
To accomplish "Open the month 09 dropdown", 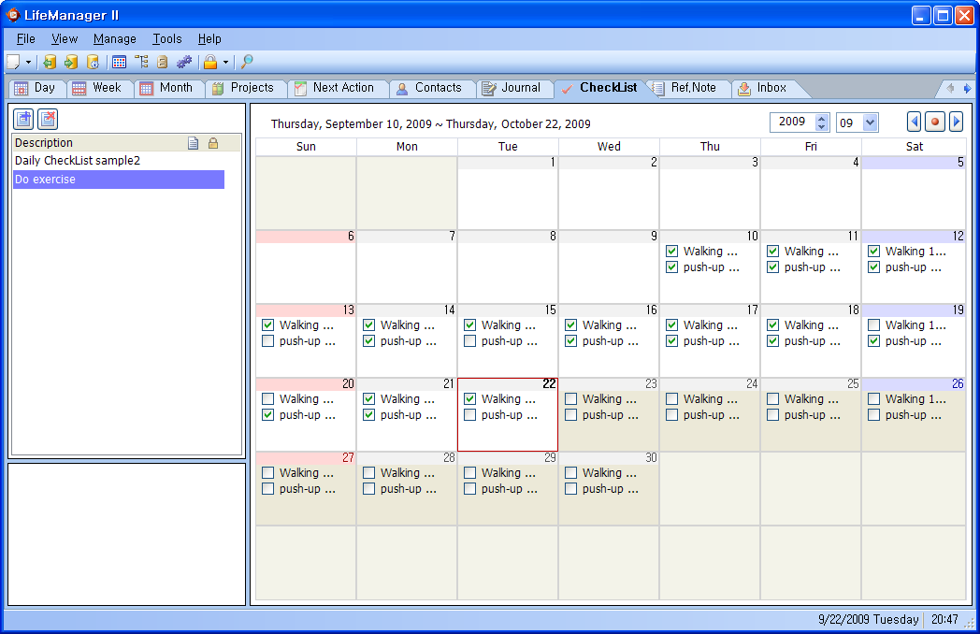I will point(870,122).
